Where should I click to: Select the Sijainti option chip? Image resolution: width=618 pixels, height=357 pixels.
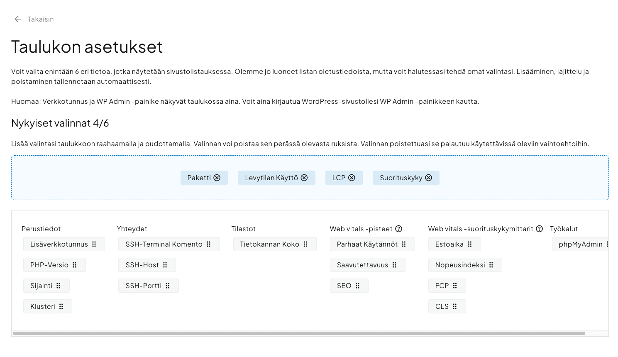tap(42, 286)
